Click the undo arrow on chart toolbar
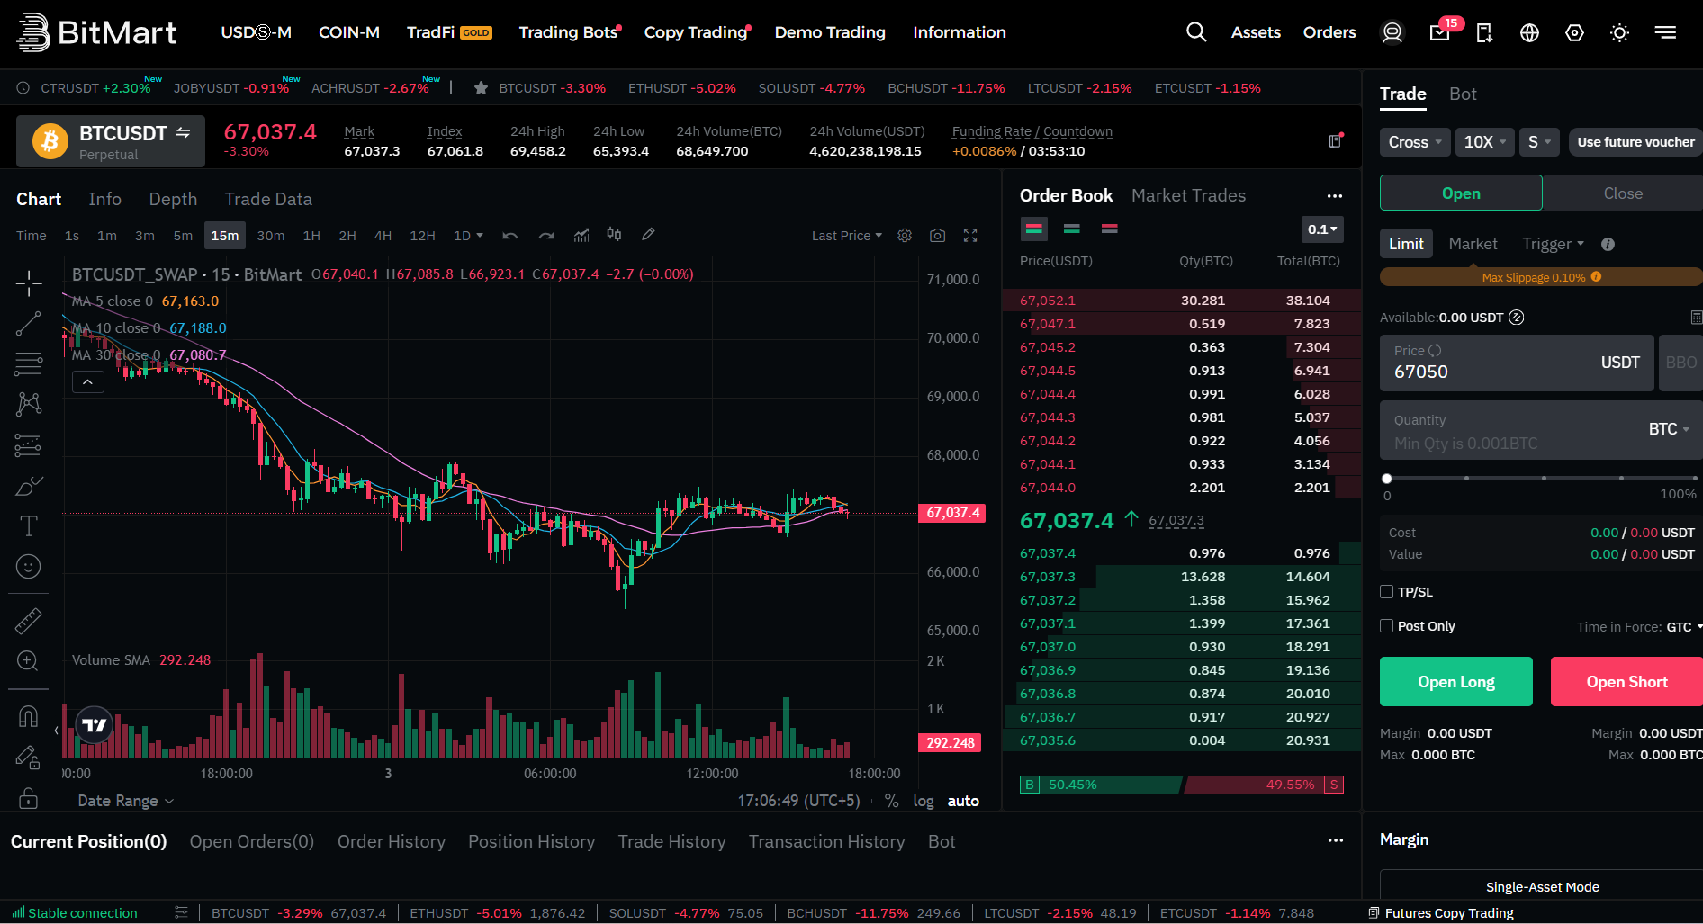The height and width of the screenshot is (924, 1703). pyautogui.click(x=510, y=236)
